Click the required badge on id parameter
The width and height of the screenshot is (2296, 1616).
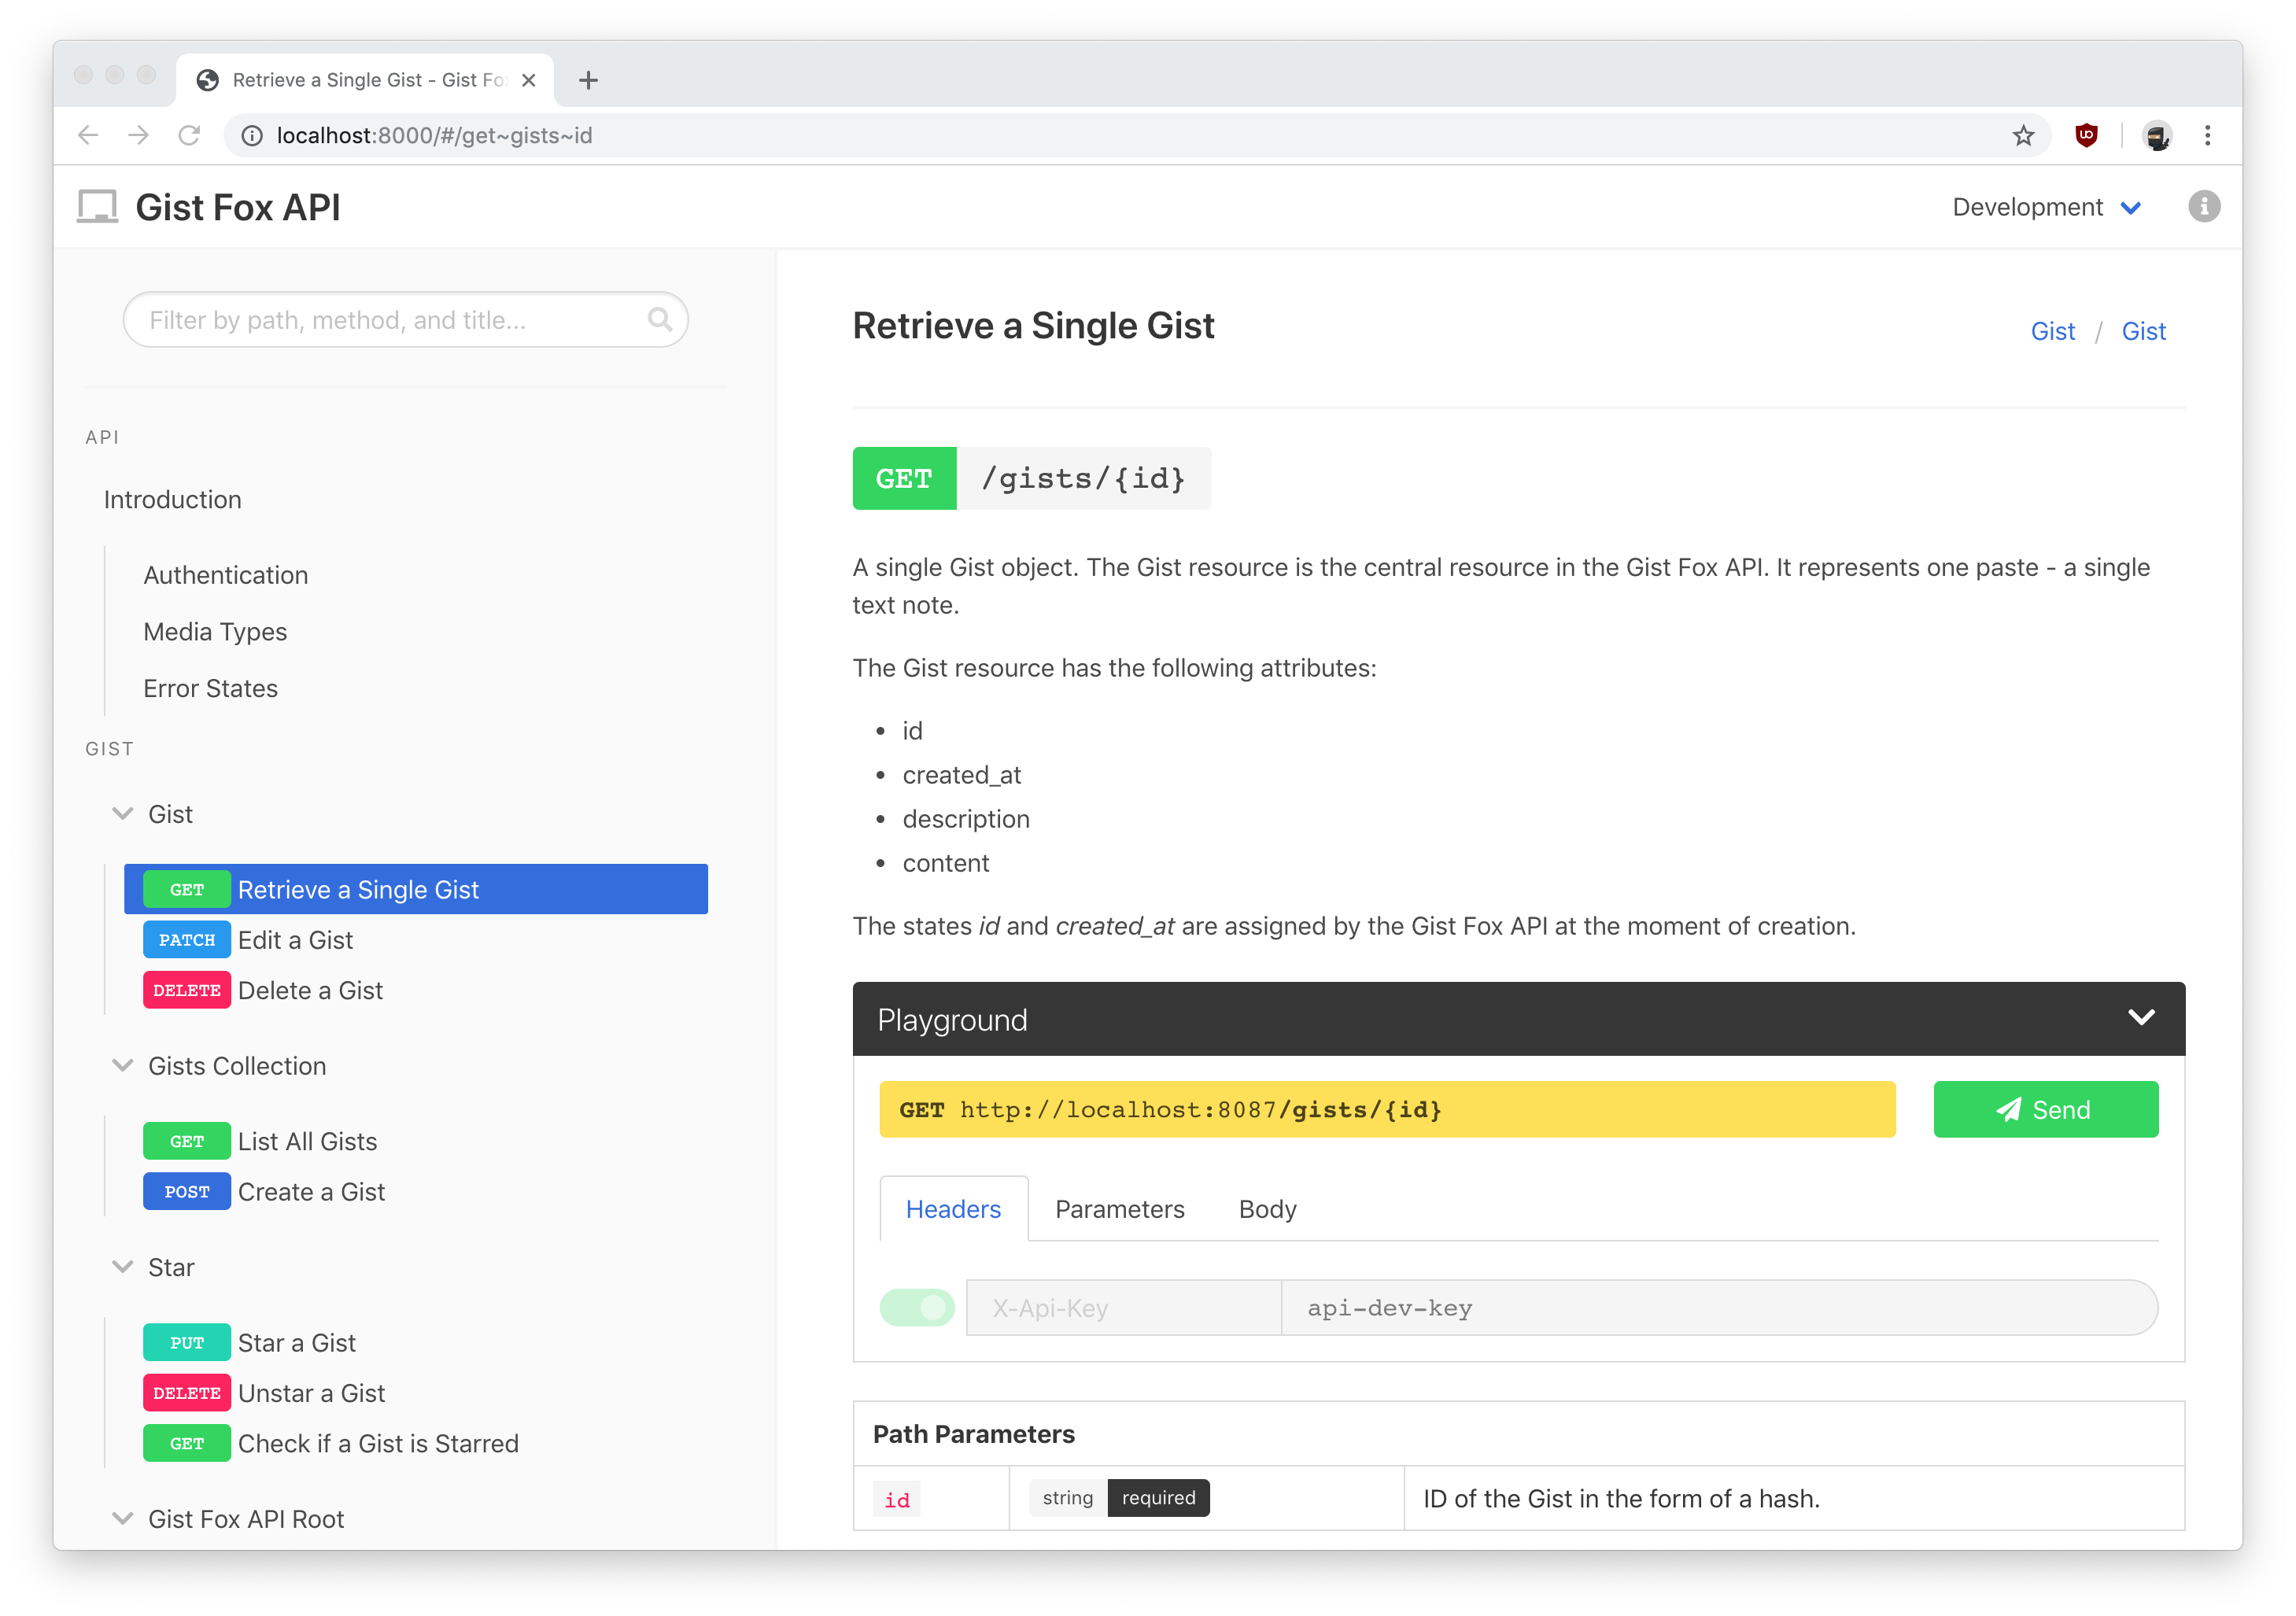point(1157,1497)
